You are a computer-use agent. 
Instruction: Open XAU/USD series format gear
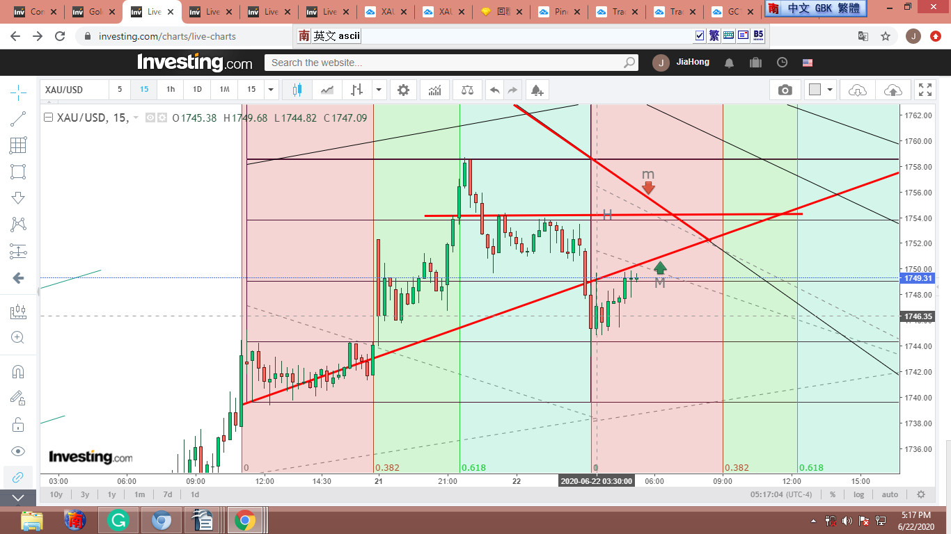[162, 118]
